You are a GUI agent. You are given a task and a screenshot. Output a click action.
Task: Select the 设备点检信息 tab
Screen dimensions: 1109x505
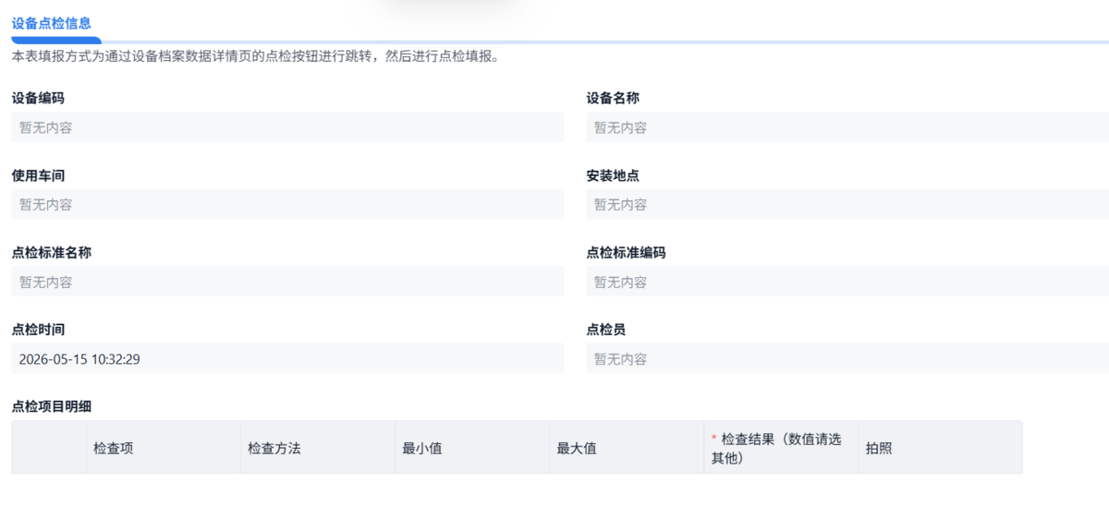(52, 23)
